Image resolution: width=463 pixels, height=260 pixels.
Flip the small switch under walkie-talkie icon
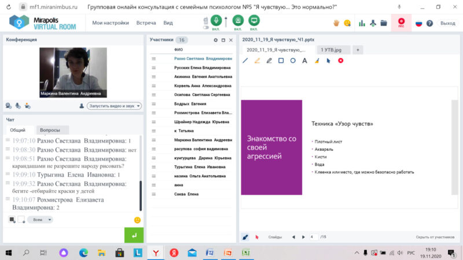pos(206,27)
